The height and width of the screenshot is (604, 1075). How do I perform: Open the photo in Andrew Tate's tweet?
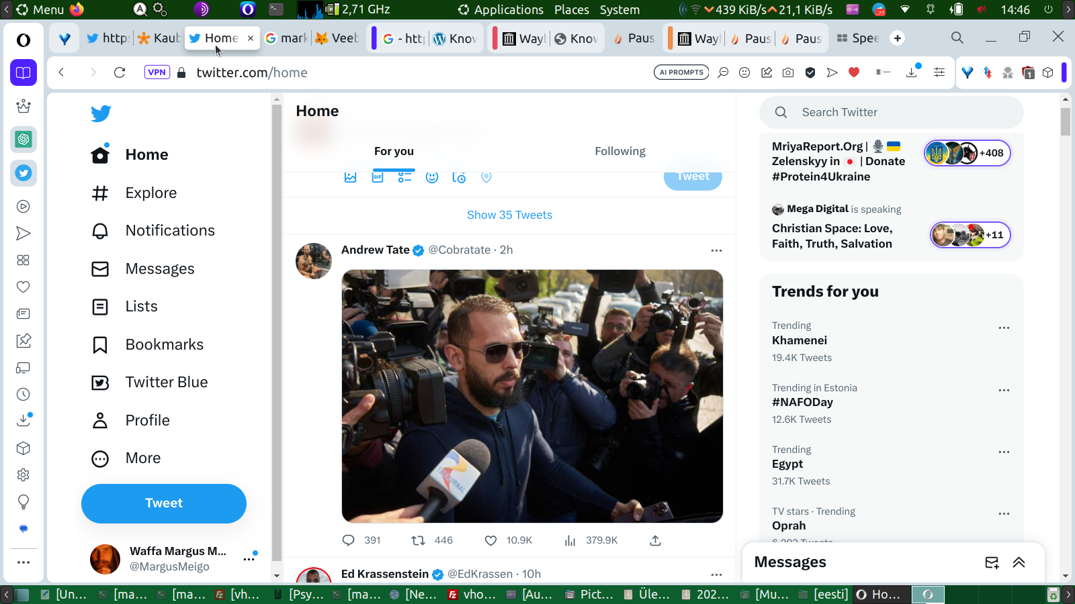[532, 396]
